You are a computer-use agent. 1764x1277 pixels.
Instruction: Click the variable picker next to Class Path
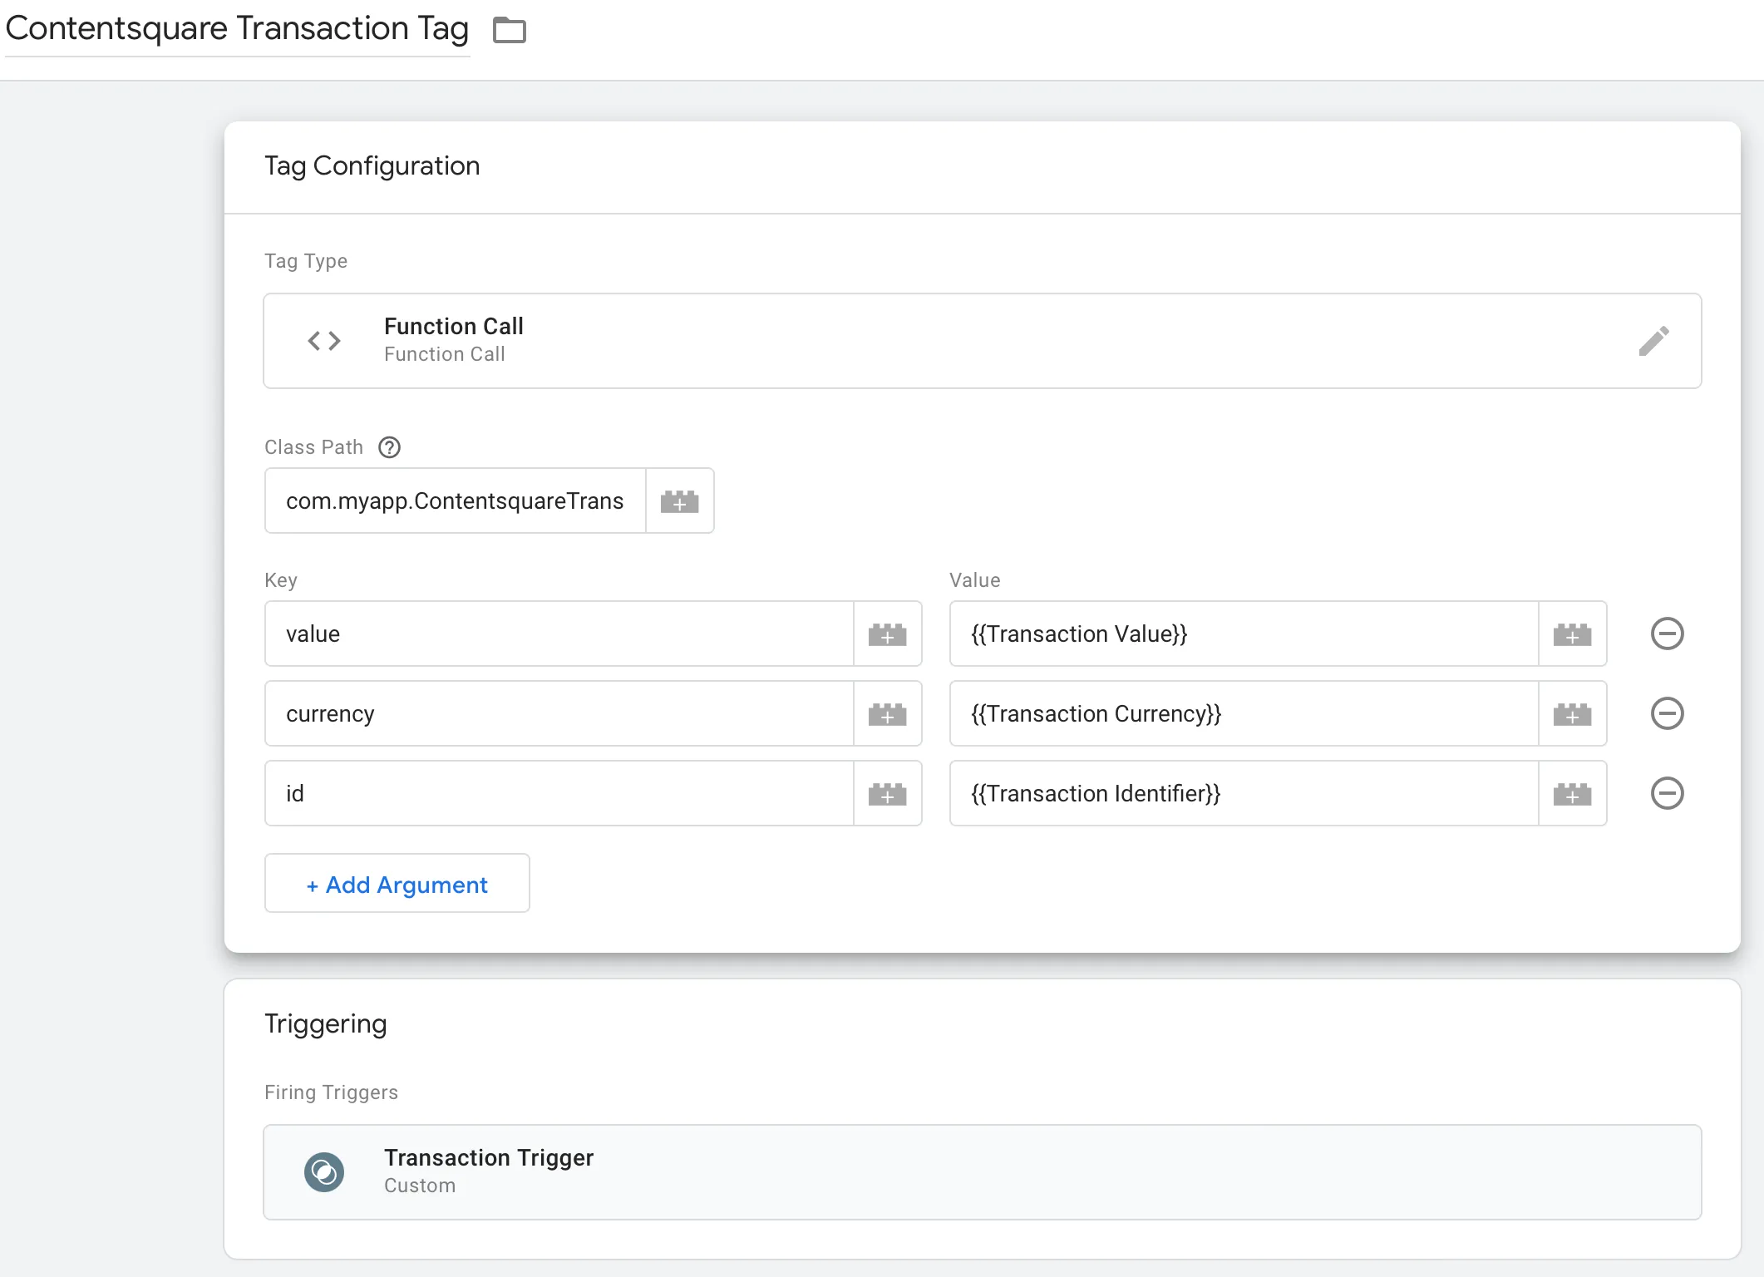coord(679,501)
